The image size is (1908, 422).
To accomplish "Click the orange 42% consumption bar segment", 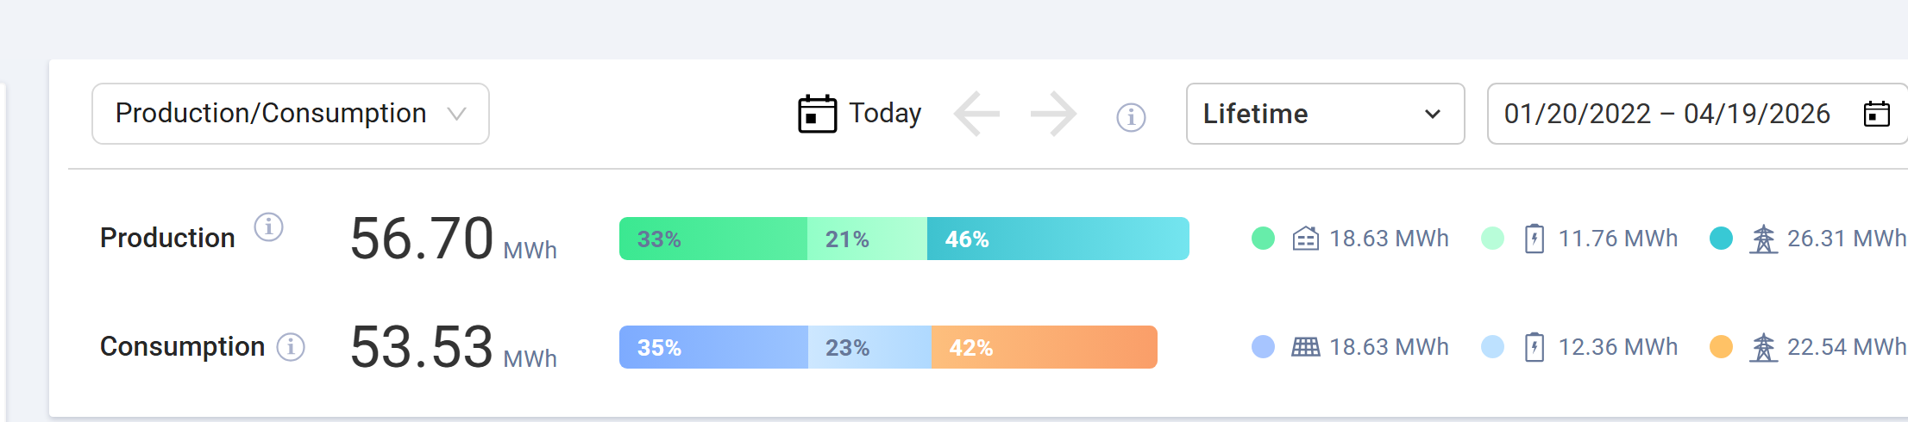I will 1044,347.
